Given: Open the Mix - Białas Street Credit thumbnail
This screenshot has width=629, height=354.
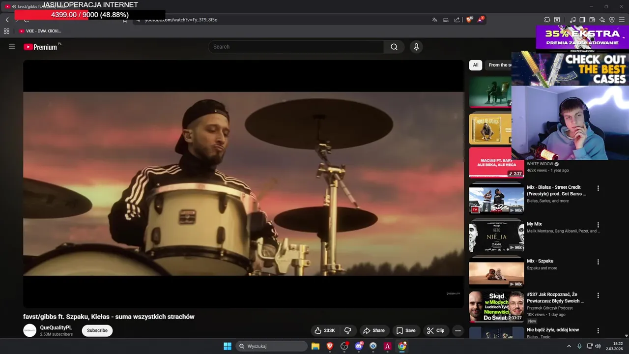Looking at the screenshot, I should (x=496, y=199).
